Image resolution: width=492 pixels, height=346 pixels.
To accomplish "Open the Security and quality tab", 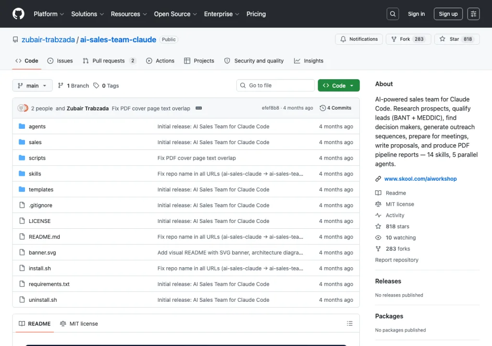I will (254, 61).
